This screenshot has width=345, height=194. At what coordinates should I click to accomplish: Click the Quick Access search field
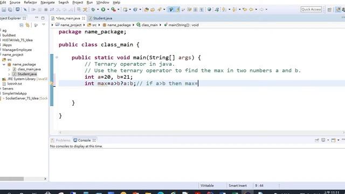[311, 10]
